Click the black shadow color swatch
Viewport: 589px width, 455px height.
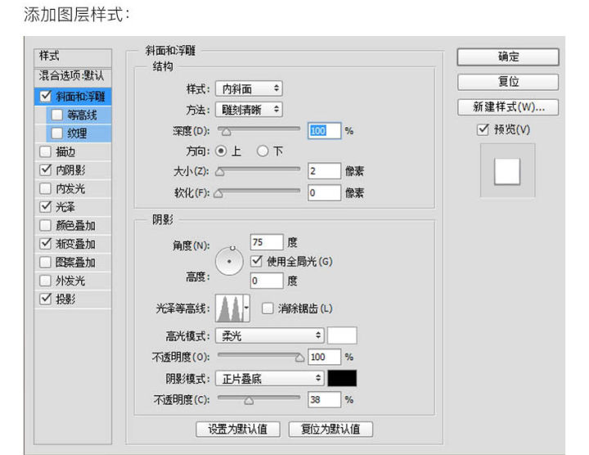click(342, 378)
